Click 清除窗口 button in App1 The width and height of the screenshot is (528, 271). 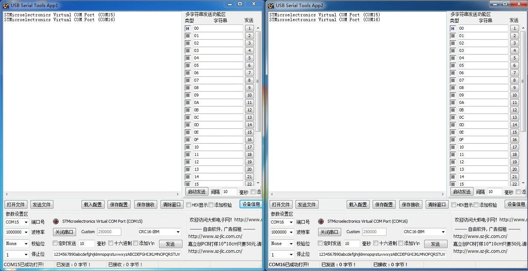point(172,205)
